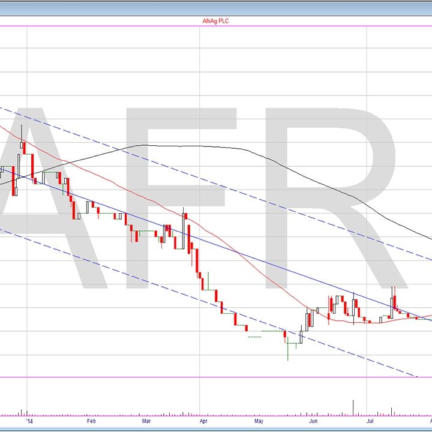Click the highest candle wick near '14

click(x=22, y=129)
